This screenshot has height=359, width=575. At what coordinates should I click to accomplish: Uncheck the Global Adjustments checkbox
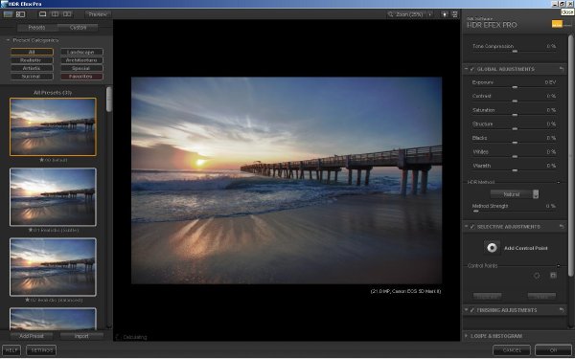471,69
